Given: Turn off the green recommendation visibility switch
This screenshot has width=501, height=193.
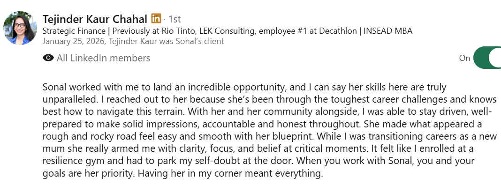Looking at the screenshot, I should (x=487, y=58).
